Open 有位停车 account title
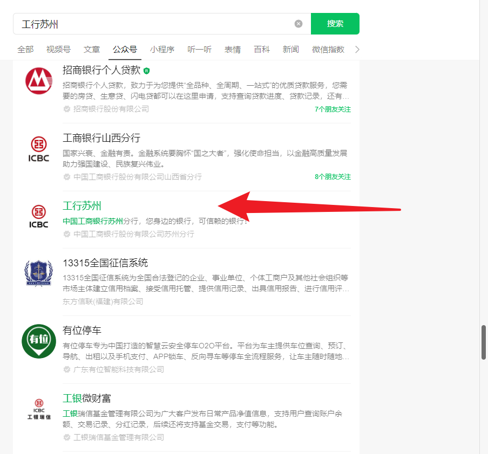 (x=82, y=330)
